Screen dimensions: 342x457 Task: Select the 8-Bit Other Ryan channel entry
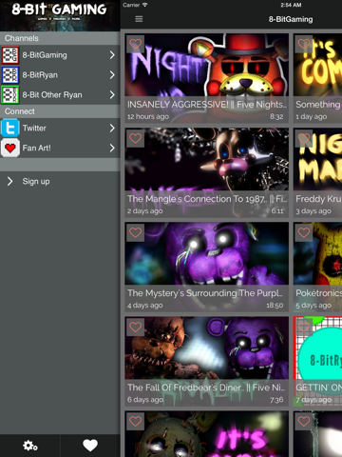click(x=60, y=94)
